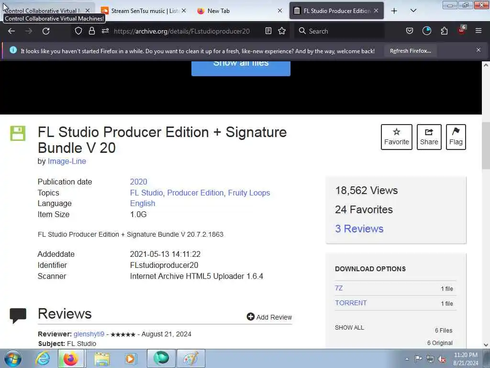Download the TORRENT file option
490x368 pixels.
[x=351, y=303]
